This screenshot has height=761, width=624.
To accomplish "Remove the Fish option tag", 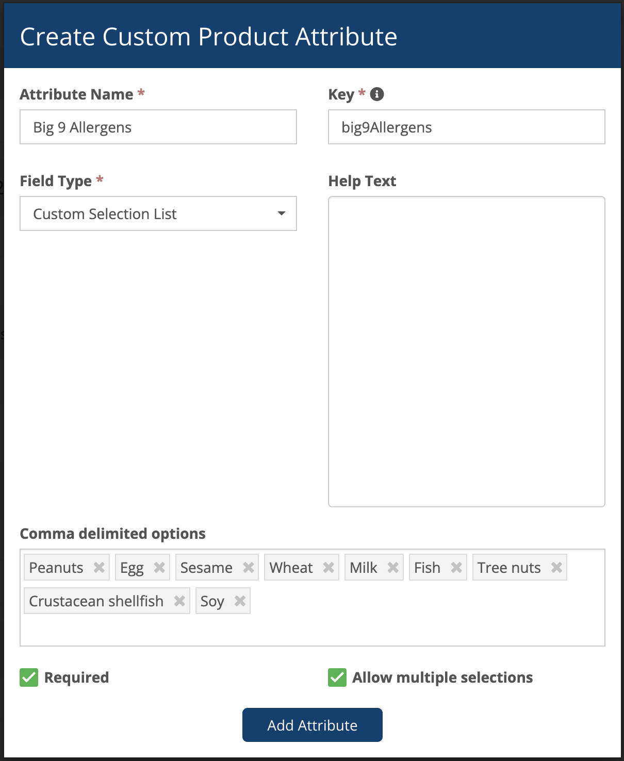I will tap(456, 568).
